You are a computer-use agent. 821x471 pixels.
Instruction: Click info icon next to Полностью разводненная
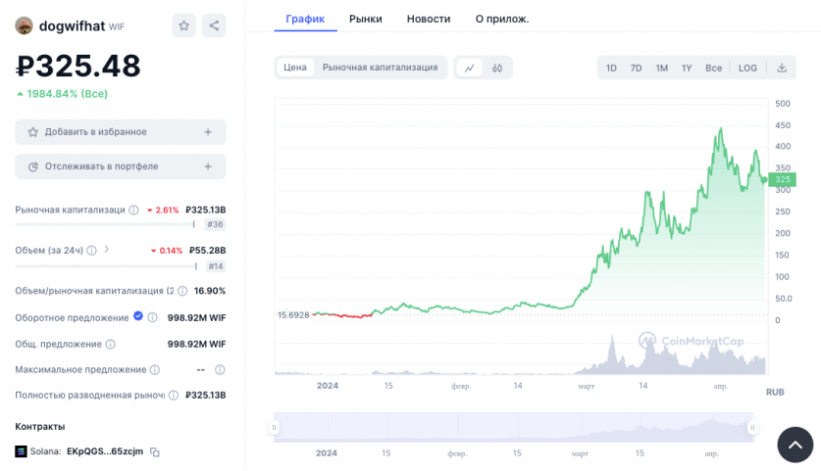[x=174, y=396]
